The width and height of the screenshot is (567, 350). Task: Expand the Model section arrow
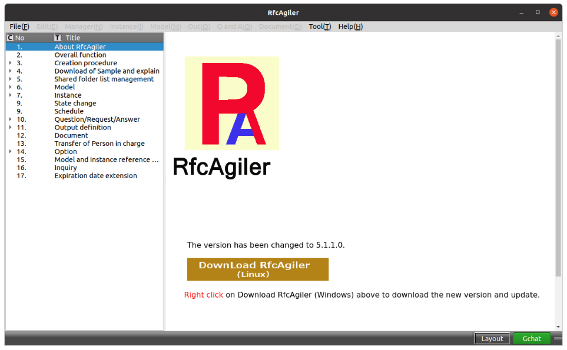point(10,87)
